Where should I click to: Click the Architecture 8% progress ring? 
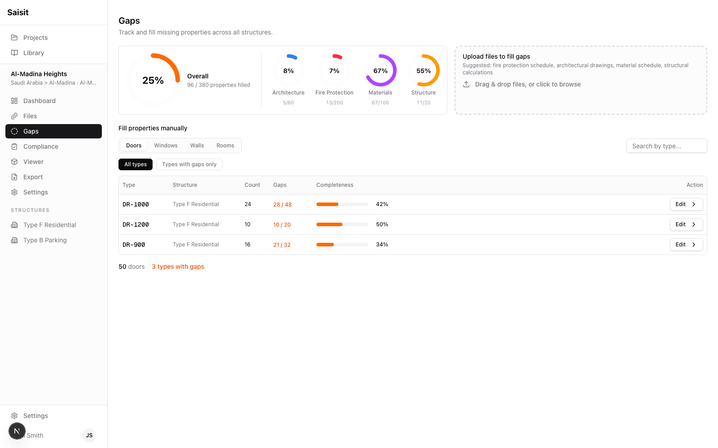tap(289, 70)
